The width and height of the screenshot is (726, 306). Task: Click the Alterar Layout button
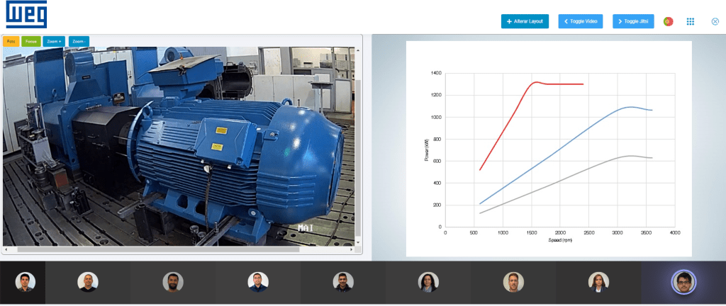point(525,22)
